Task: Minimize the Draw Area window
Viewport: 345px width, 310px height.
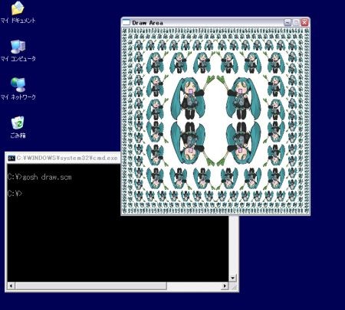Action: [287, 23]
